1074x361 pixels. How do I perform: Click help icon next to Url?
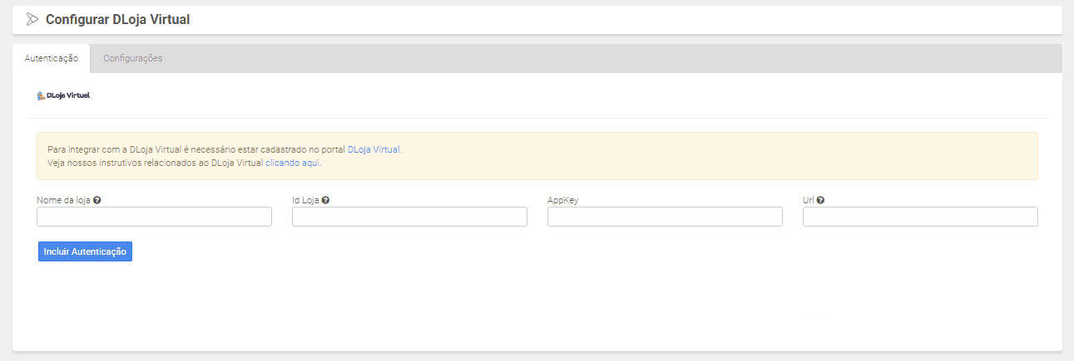coord(820,200)
